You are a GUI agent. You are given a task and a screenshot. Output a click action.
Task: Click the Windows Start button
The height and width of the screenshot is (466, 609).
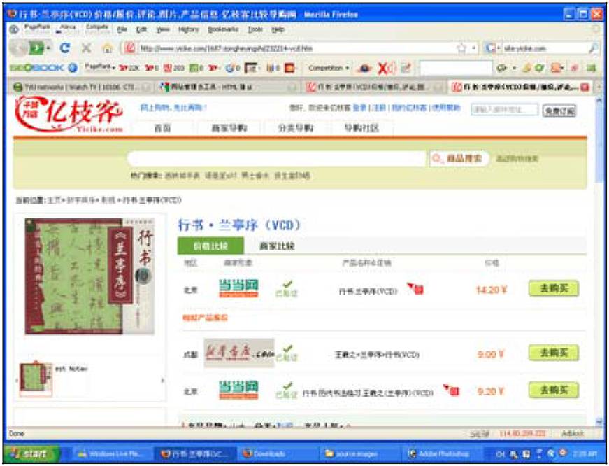coord(32,453)
